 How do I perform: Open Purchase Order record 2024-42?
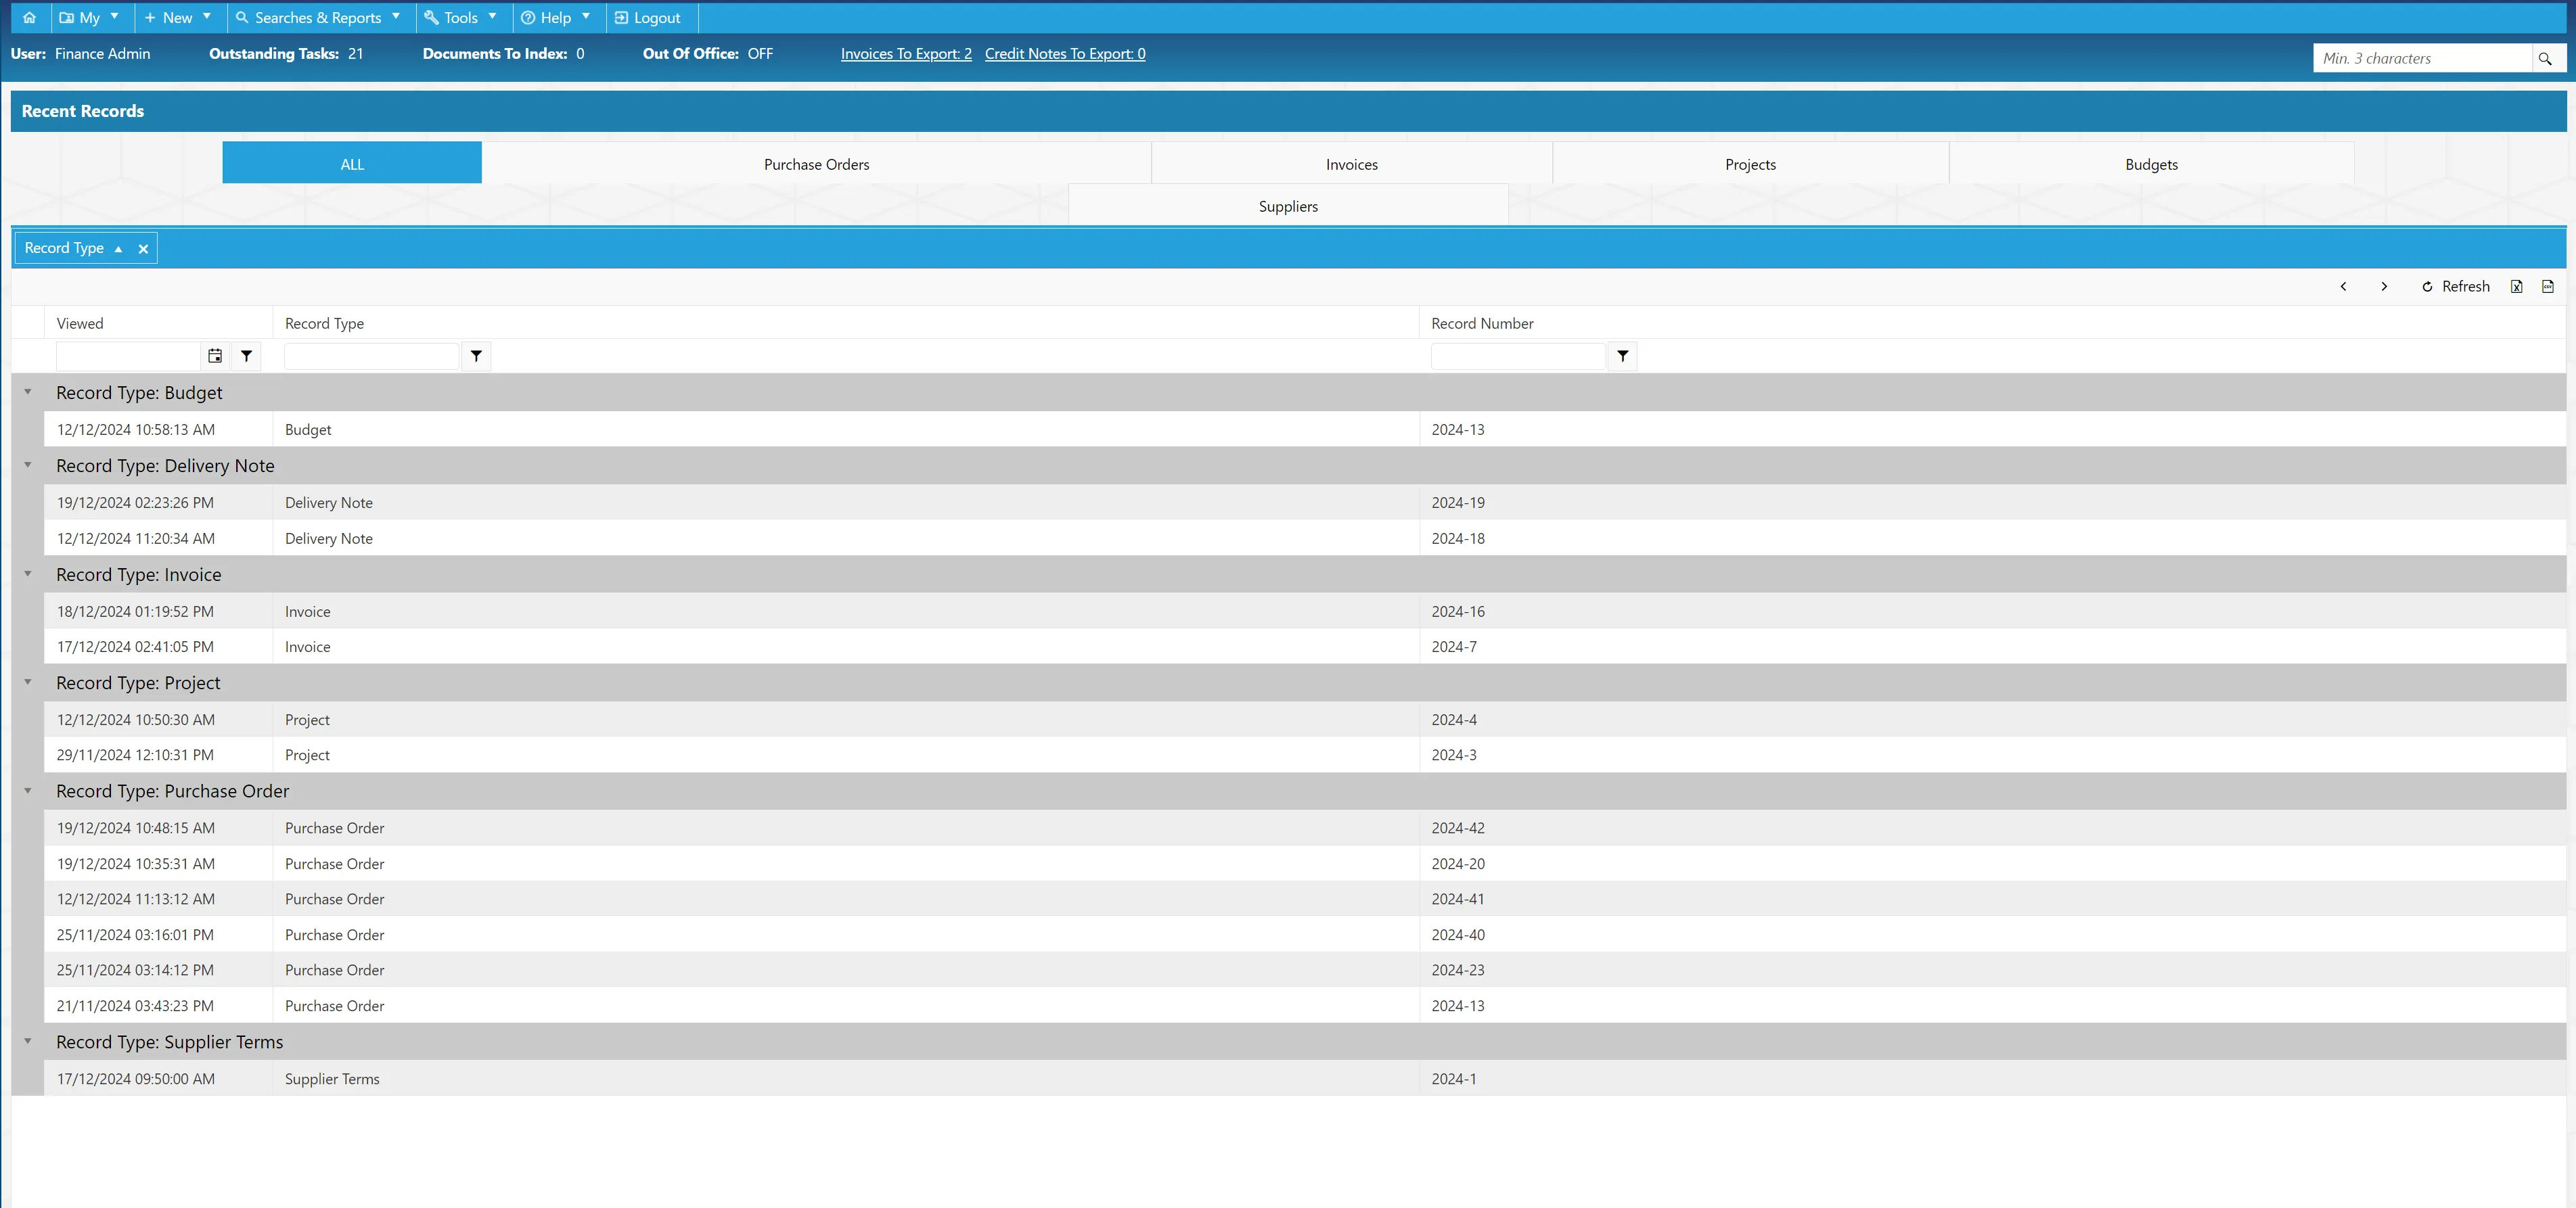coord(1305,828)
